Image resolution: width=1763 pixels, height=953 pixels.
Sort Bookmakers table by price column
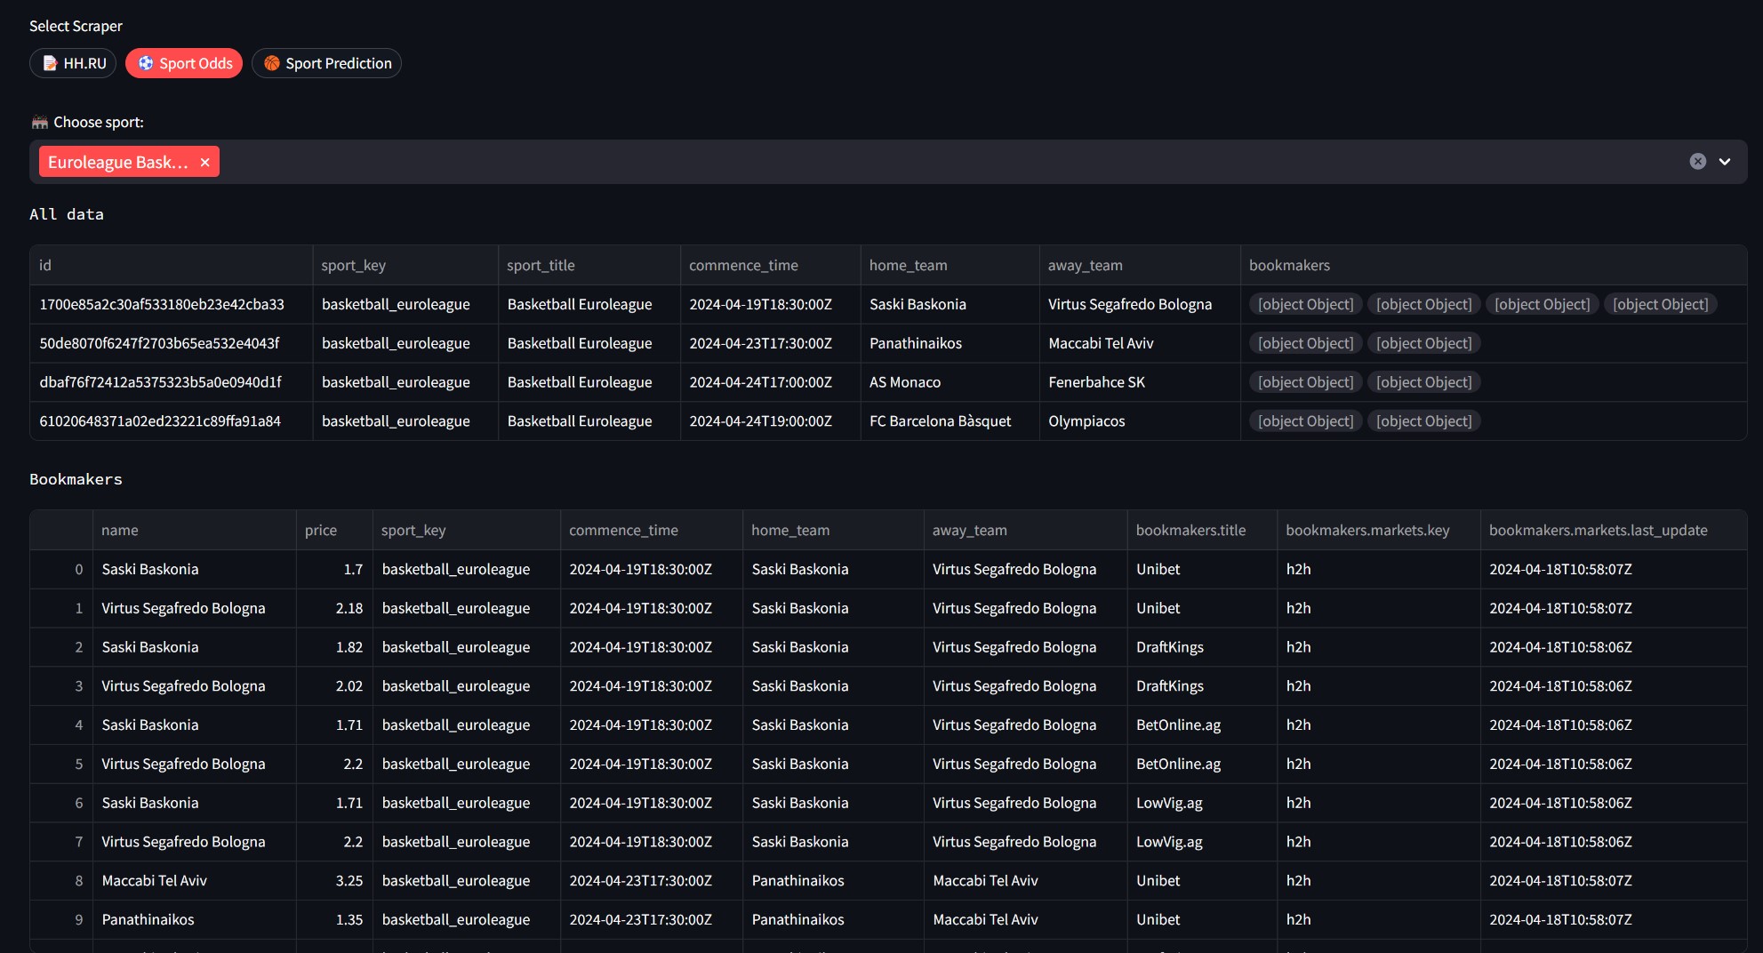[x=321, y=530]
